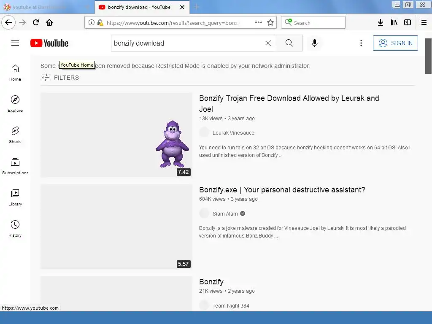Show site information icon in address bar

91,23
